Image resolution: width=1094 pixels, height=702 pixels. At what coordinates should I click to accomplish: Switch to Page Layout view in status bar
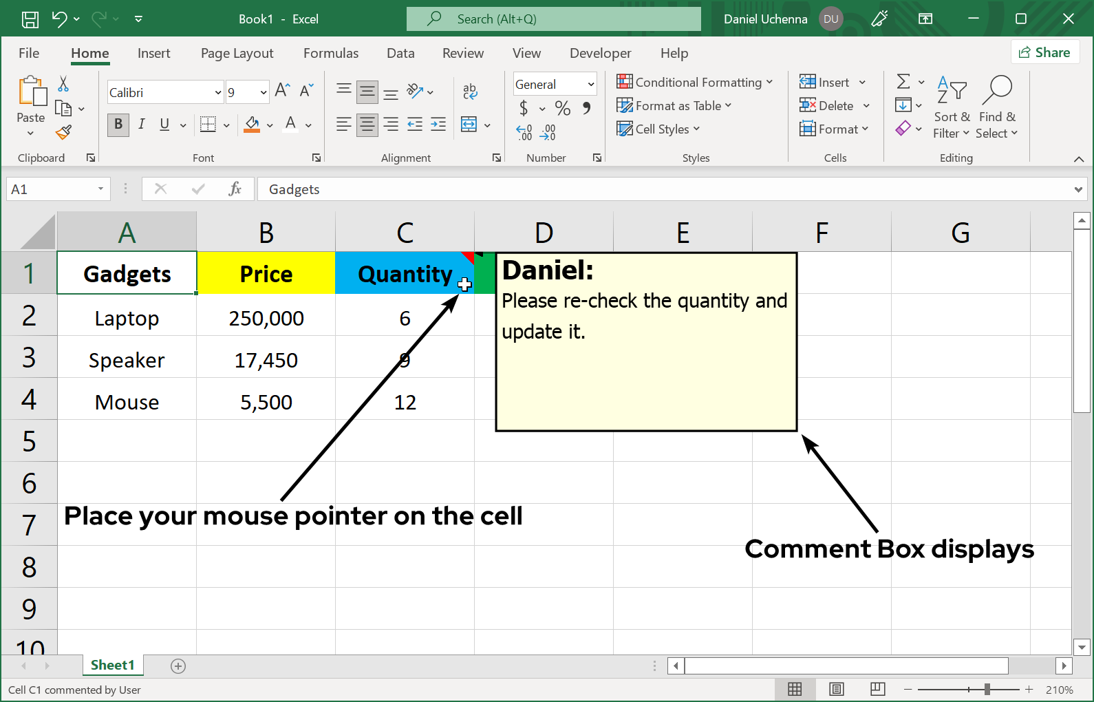pyautogui.click(x=836, y=690)
